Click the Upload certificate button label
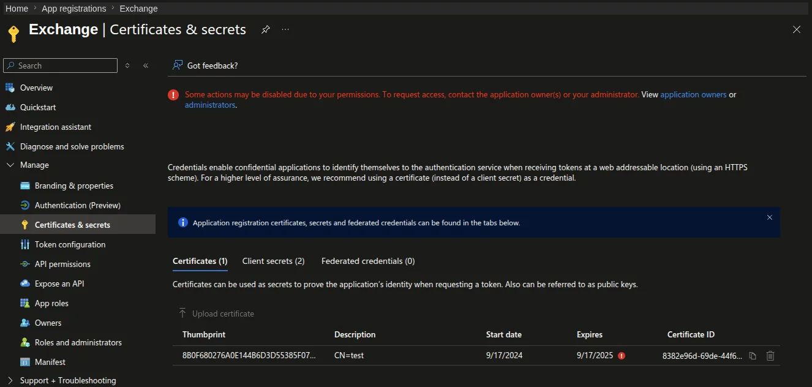This screenshot has width=812, height=387. click(x=223, y=314)
